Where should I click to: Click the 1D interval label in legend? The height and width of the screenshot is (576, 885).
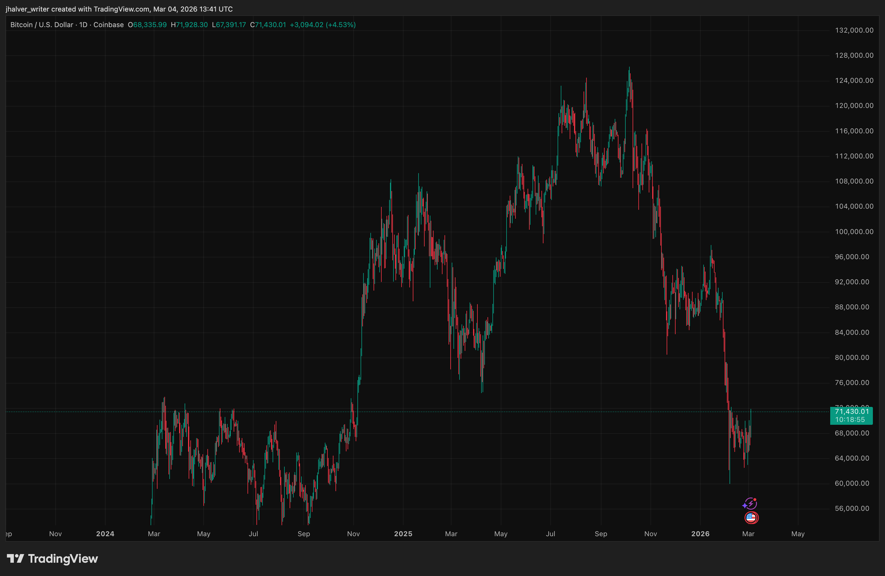click(83, 25)
